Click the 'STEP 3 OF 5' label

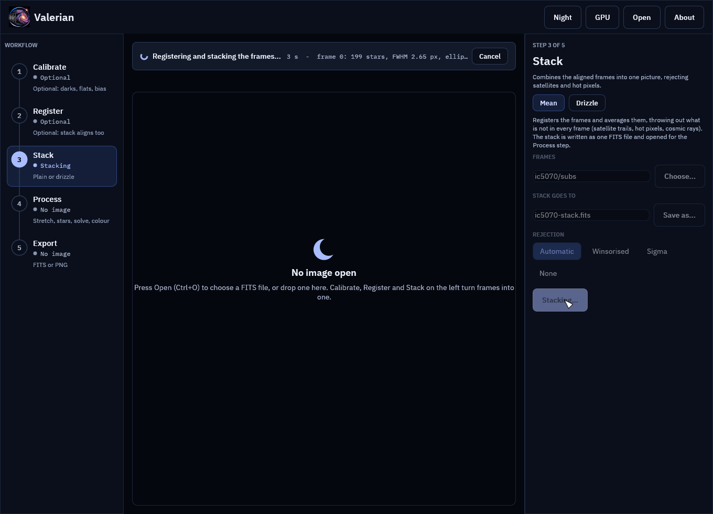[x=549, y=45]
